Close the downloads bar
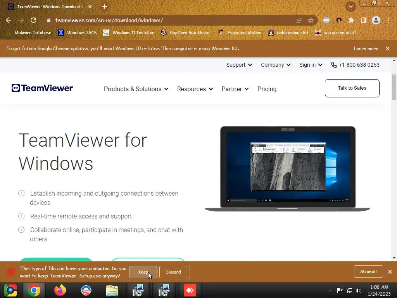The image size is (397, 298). [x=390, y=272]
